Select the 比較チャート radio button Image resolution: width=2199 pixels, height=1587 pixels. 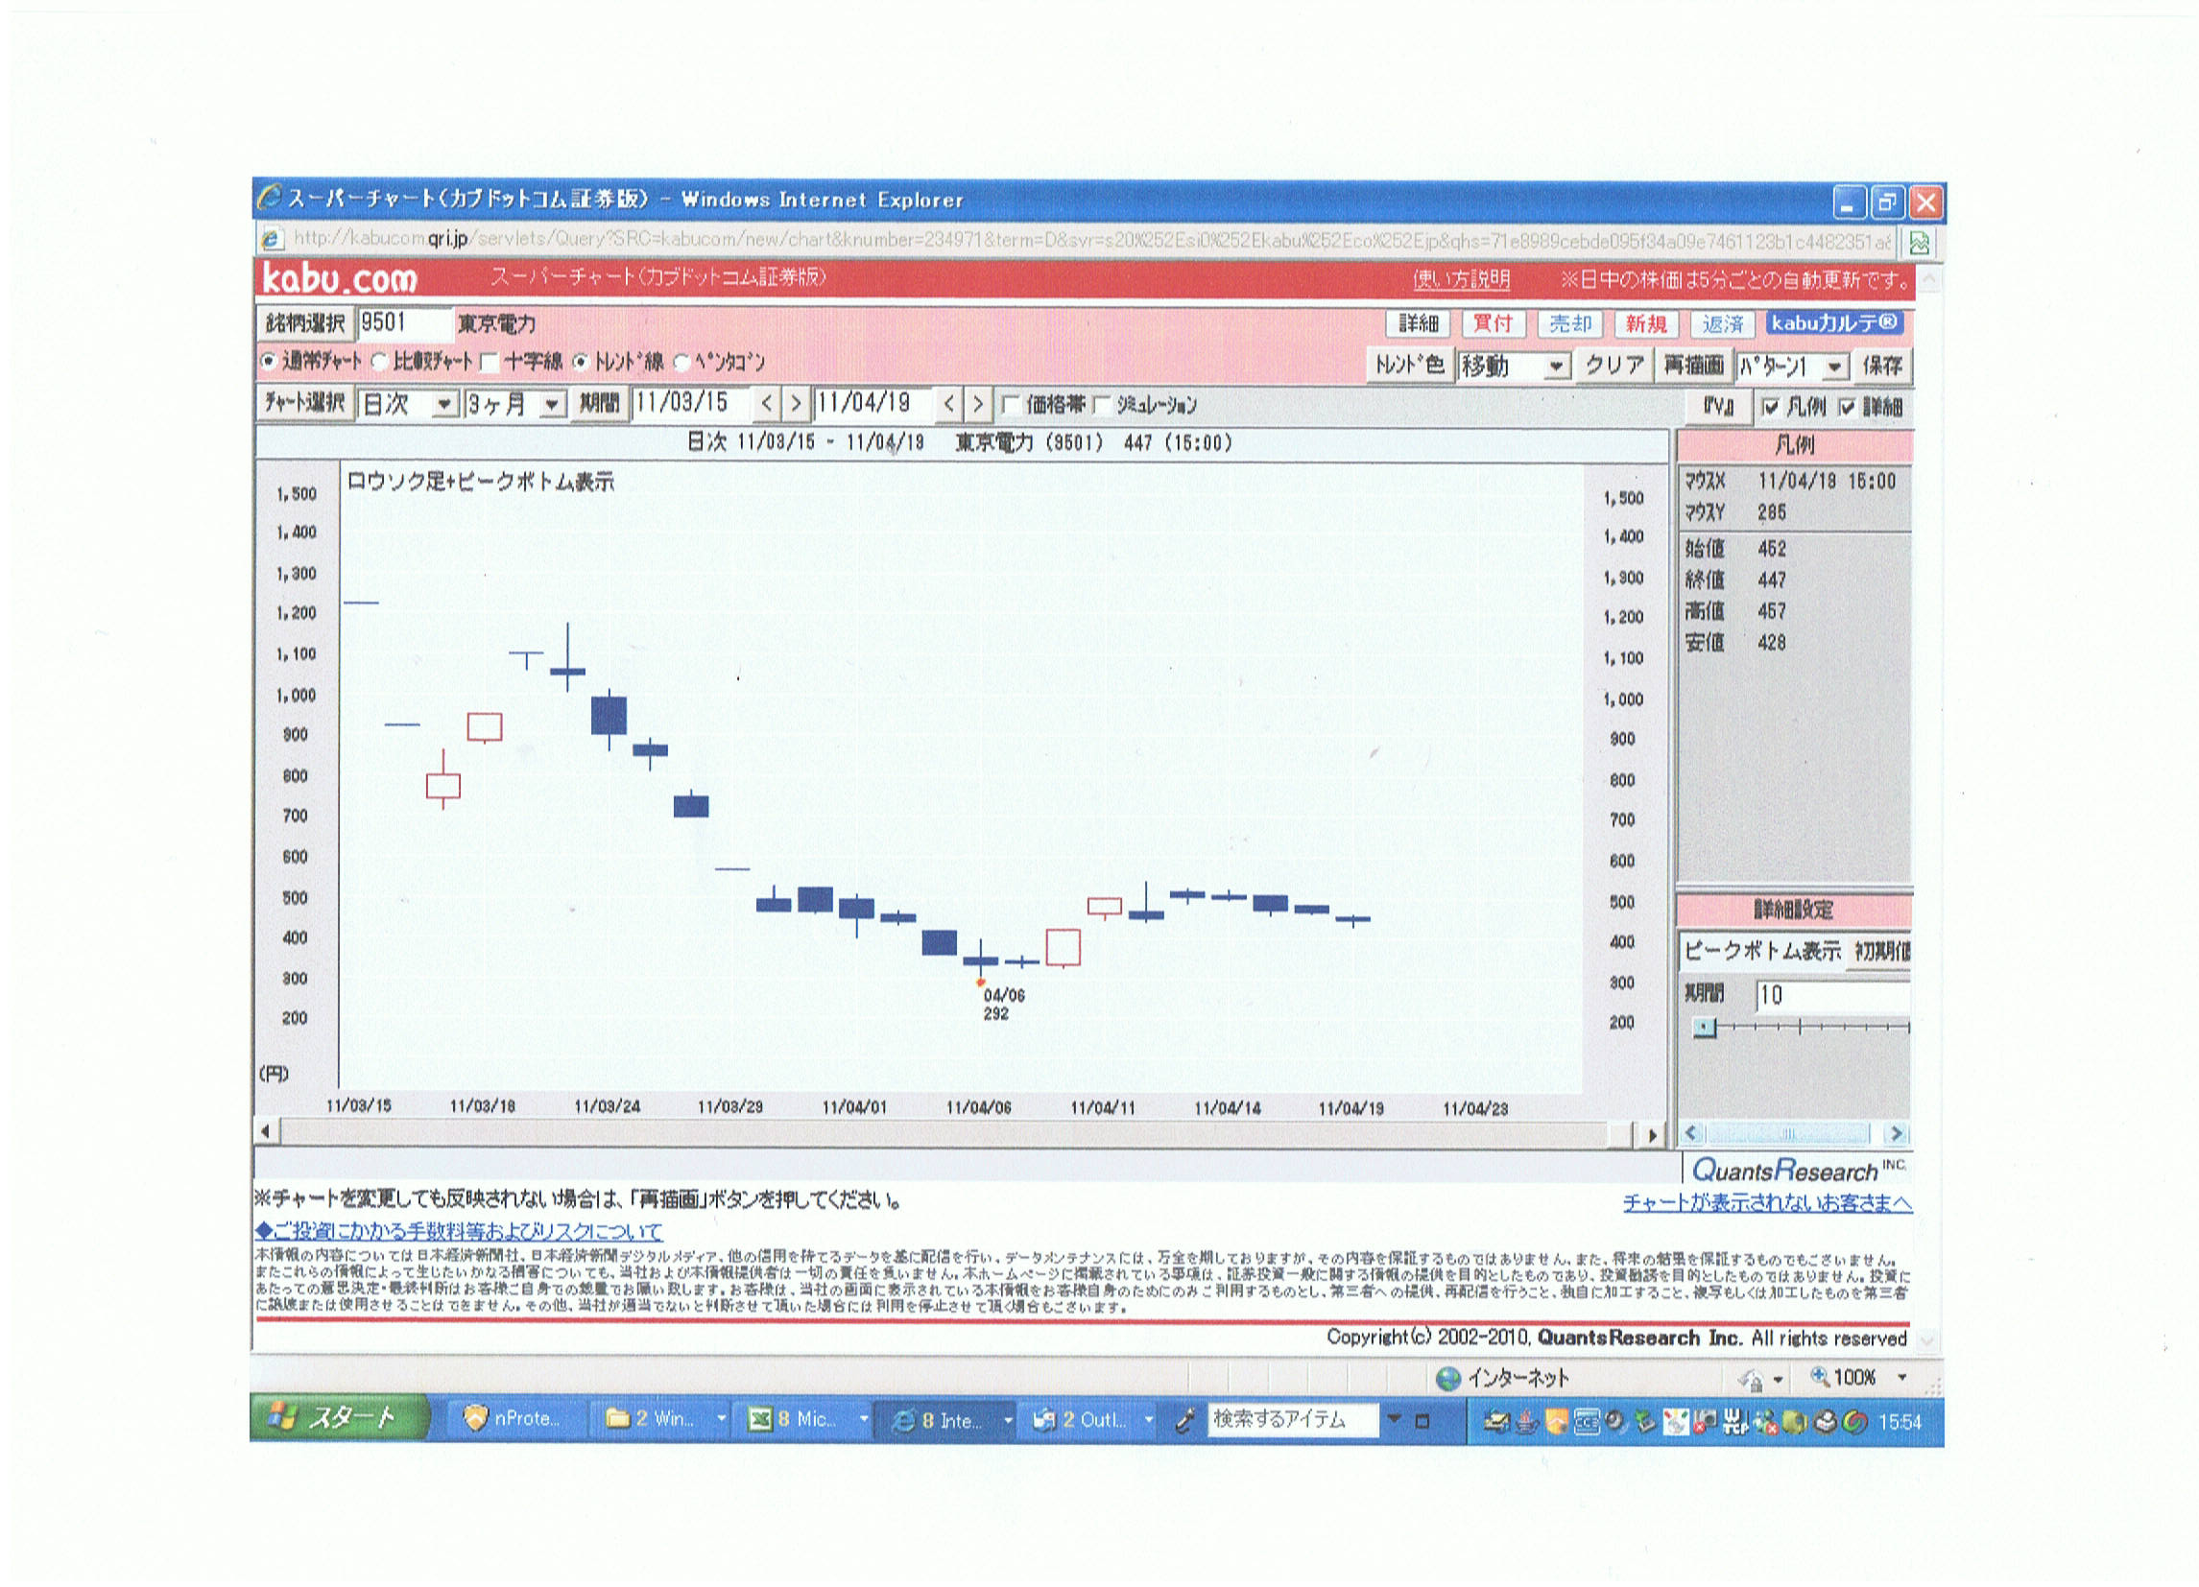coord(380,362)
